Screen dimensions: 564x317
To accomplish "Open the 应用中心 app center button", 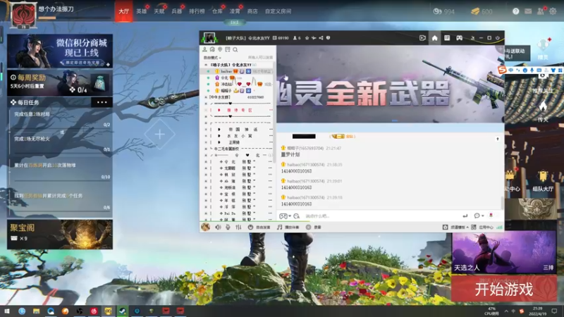I will (x=482, y=227).
